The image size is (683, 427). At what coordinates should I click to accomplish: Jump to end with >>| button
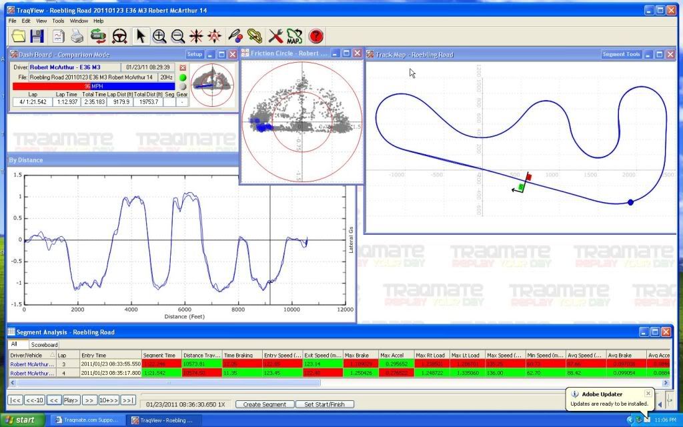127,400
